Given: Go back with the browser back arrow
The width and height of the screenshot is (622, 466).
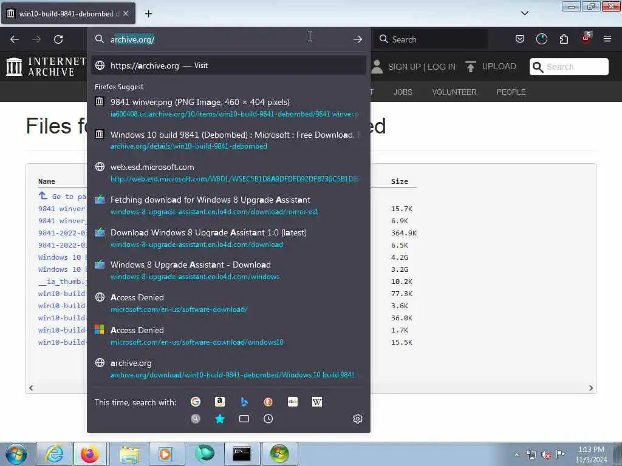Looking at the screenshot, I should [x=15, y=39].
